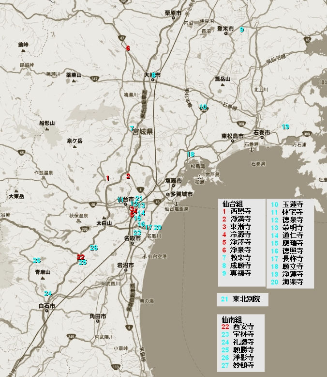Click the 大崎市 city label
Viewport: 327px width, 377px height.
coord(152,75)
